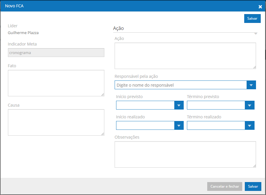
Task: Open the Responsável pela ação dropdown arrow
Action: coord(251,85)
